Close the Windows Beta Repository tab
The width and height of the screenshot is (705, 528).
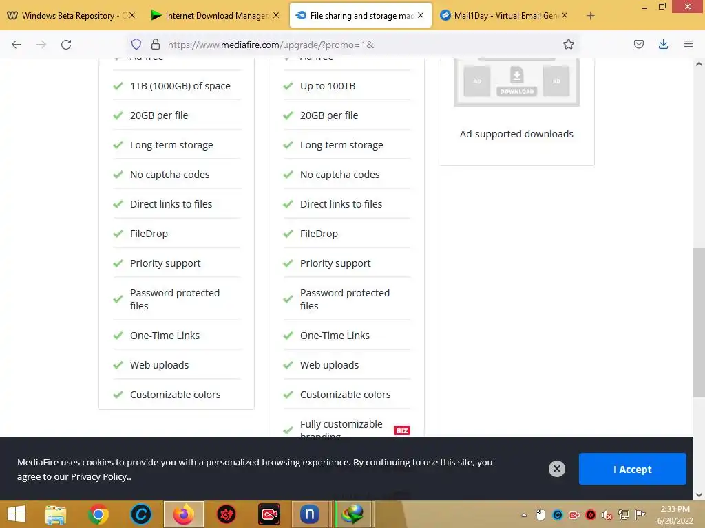click(x=132, y=15)
